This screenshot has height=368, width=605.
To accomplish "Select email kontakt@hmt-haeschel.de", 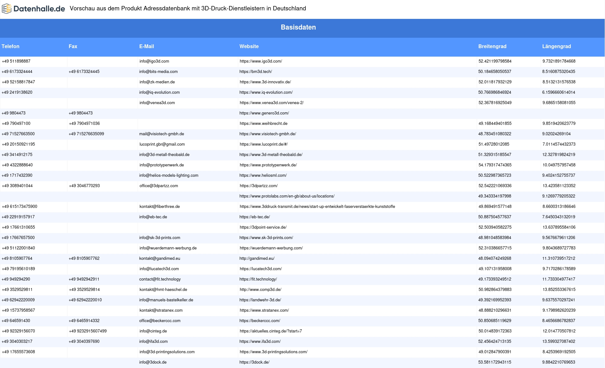I will click(163, 290).
